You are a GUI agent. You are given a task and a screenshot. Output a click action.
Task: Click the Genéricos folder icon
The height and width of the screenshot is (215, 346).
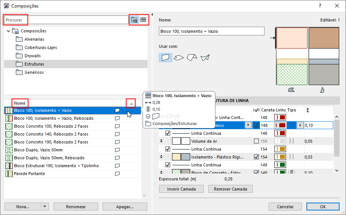click(x=19, y=72)
